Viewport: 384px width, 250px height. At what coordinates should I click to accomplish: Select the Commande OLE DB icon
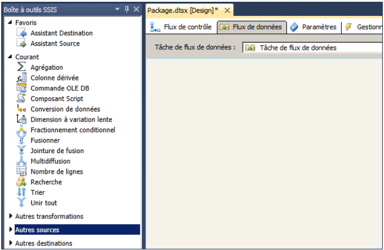tap(22, 89)
